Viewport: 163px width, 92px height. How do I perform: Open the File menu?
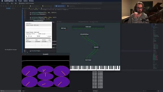pyautogui.click(x=16, y=1)
